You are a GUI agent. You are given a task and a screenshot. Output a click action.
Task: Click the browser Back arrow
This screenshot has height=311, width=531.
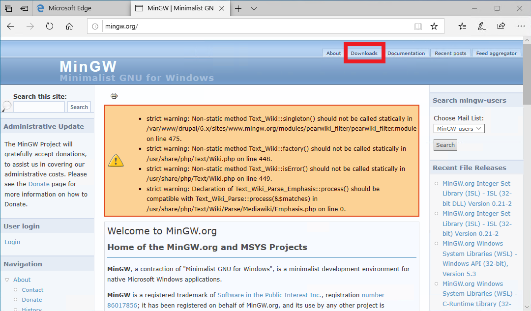(x=10, y=27)
